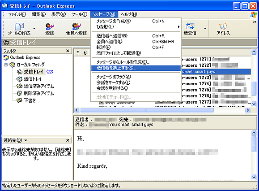Open the アドレス address book icon

tap(223, 26)
